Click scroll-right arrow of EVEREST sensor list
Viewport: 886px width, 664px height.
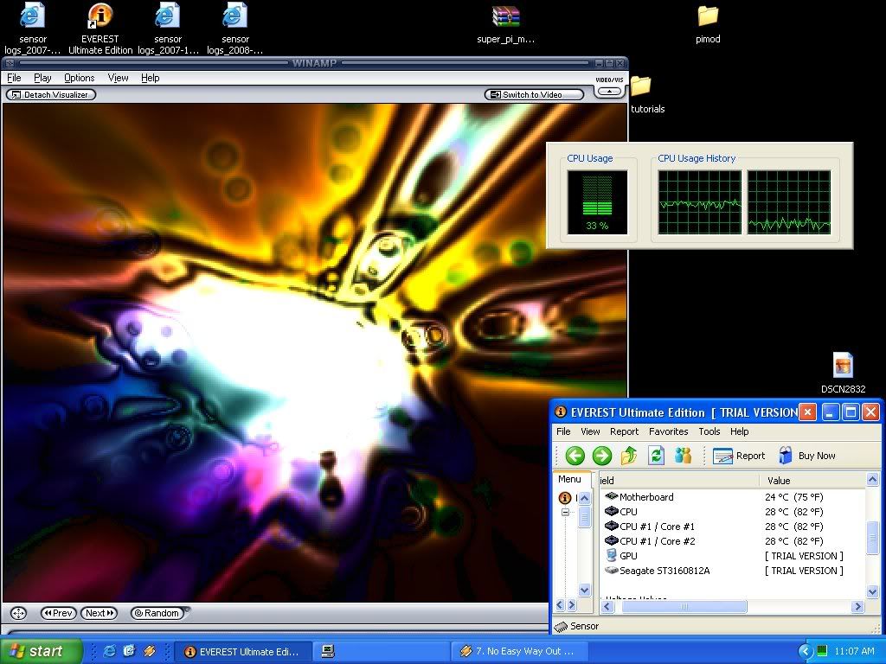click(858, 606)
